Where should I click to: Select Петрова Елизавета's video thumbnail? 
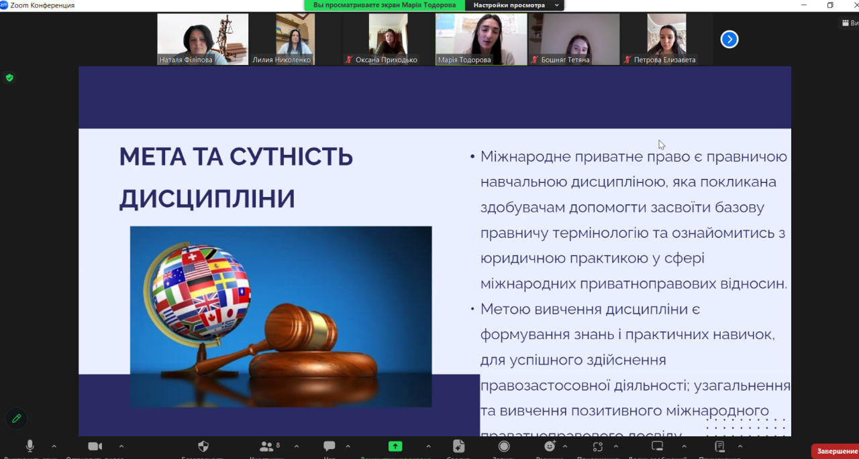pyautogui.click(x=666, y=39)
